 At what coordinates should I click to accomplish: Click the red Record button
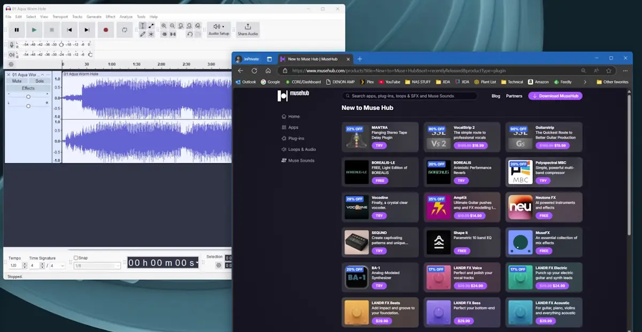(105, 30)
